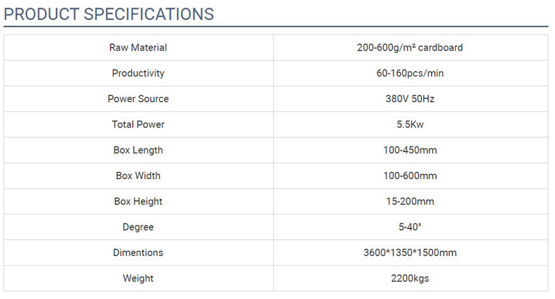
Task: Select the Box Length label
Action: coord(138,150)
